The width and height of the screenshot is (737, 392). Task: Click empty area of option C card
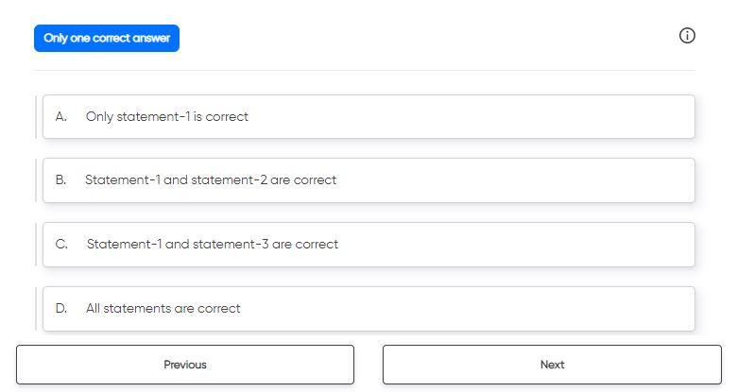pyautogui.click(x=515, y=245)
